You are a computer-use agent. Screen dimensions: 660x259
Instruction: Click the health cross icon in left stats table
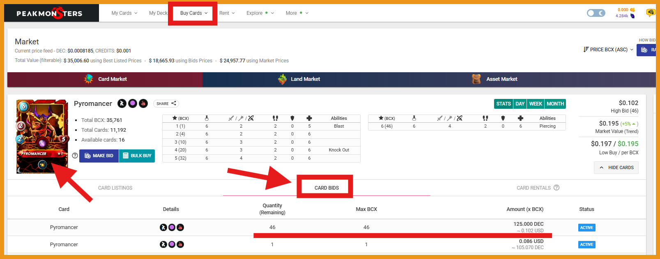(309, 118)
